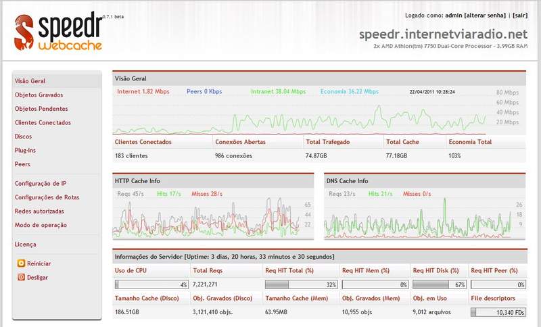Click the Speedr webcache logo
541x327 pixels.
(x=58, y=32)
